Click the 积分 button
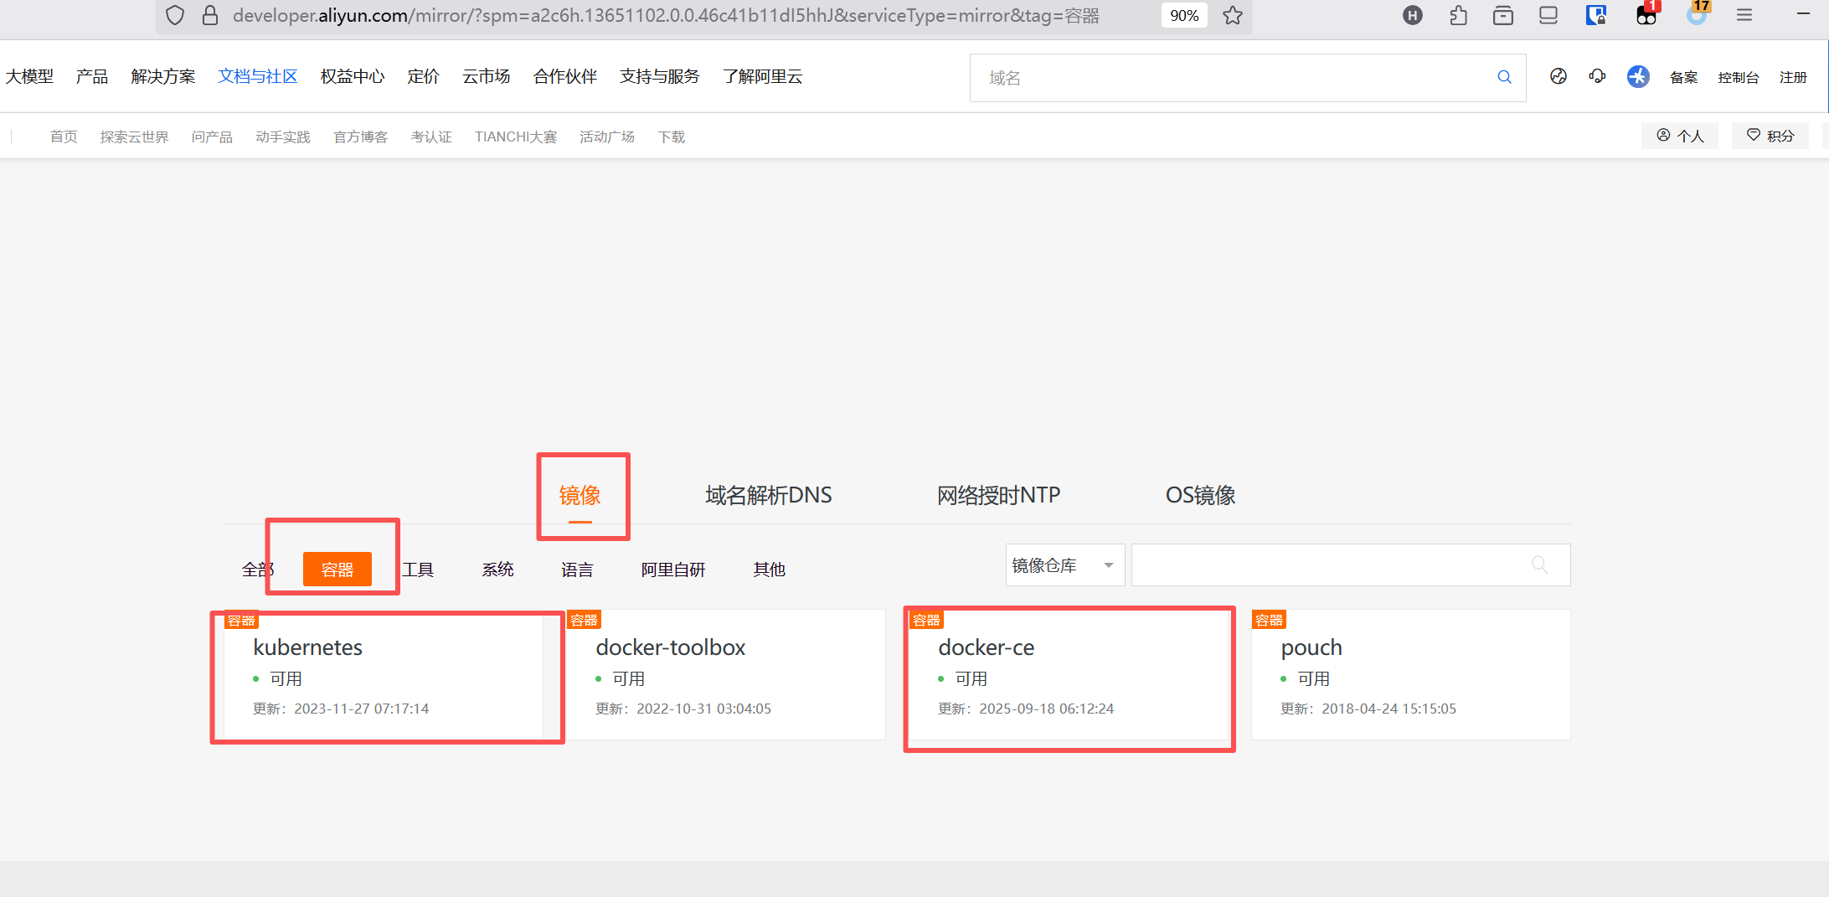The width and height of the screenshot is (1829, 897). click(x=1770, y=136)
